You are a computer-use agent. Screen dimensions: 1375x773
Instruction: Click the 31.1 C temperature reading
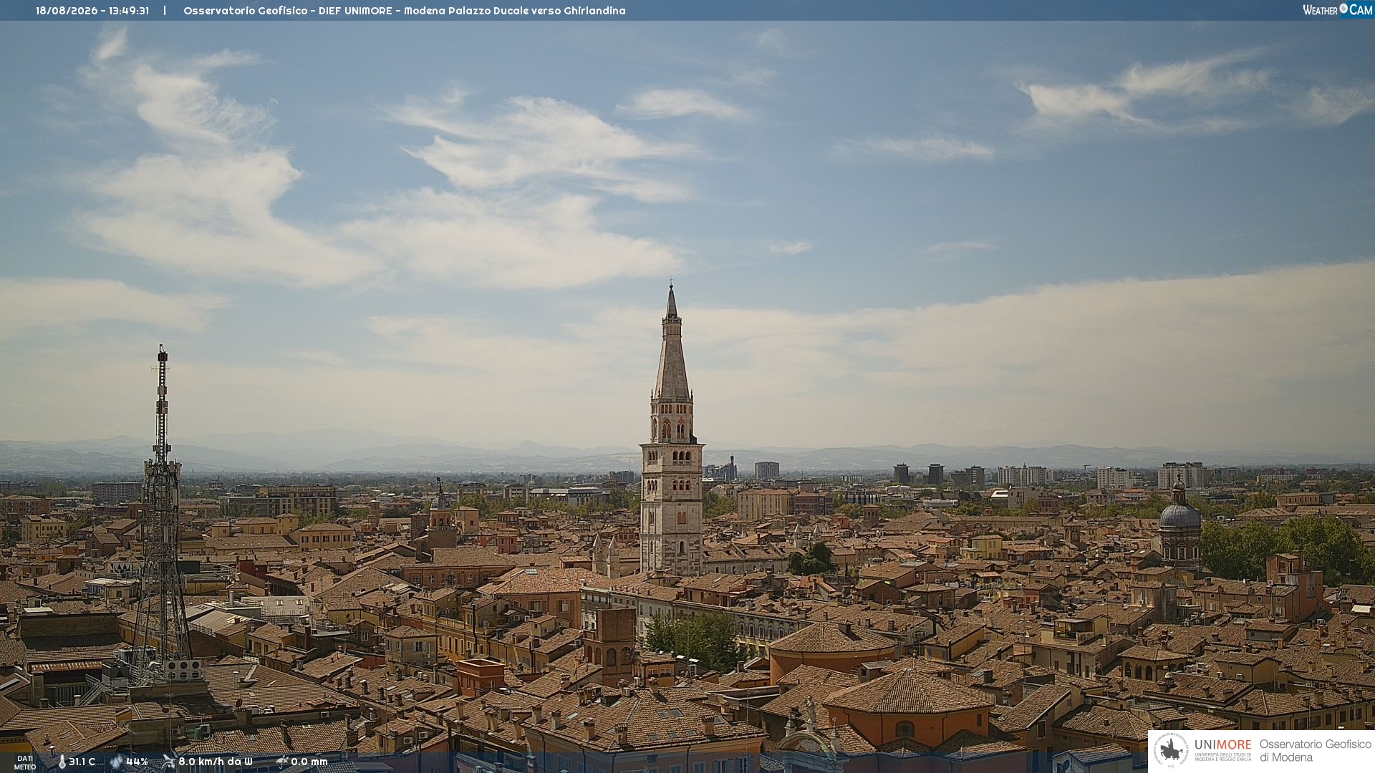[x=82, y=762]
